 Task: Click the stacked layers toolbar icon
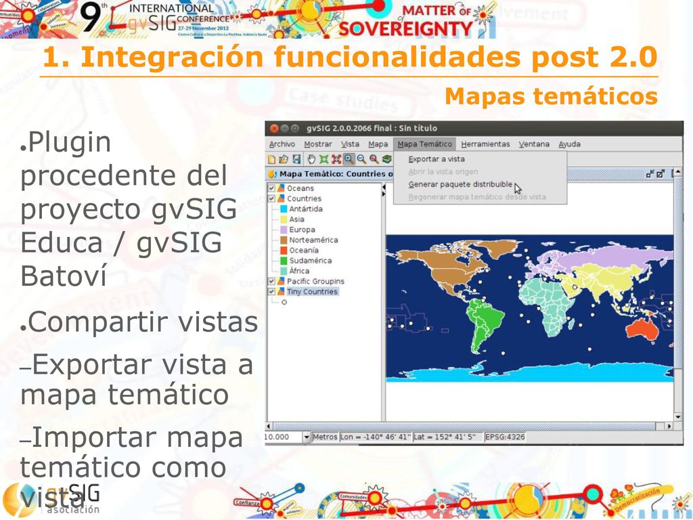(x=386, y=159)
